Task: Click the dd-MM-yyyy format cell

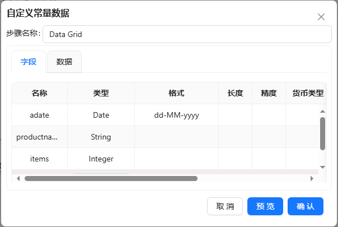Action: (177, 115)
